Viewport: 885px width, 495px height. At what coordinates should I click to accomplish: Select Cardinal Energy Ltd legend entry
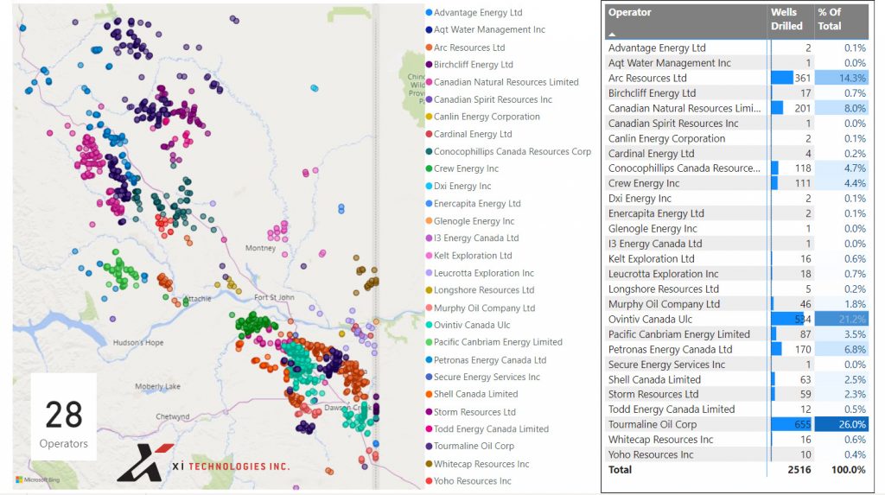tap(468, 134)
